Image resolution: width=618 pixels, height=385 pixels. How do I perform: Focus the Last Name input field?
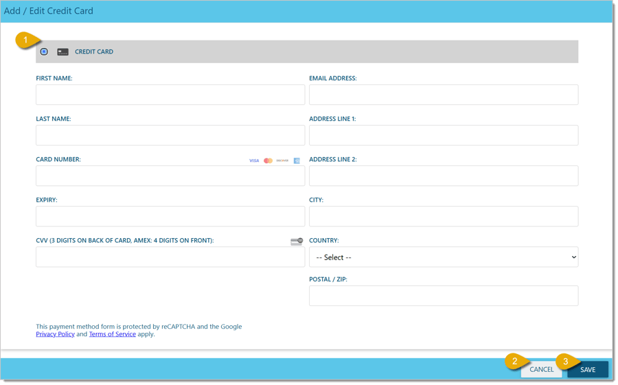click(x=170, y=135)
